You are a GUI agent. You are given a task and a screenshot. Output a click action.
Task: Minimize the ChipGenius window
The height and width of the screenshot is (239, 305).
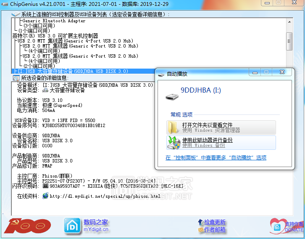click(267, 3)
